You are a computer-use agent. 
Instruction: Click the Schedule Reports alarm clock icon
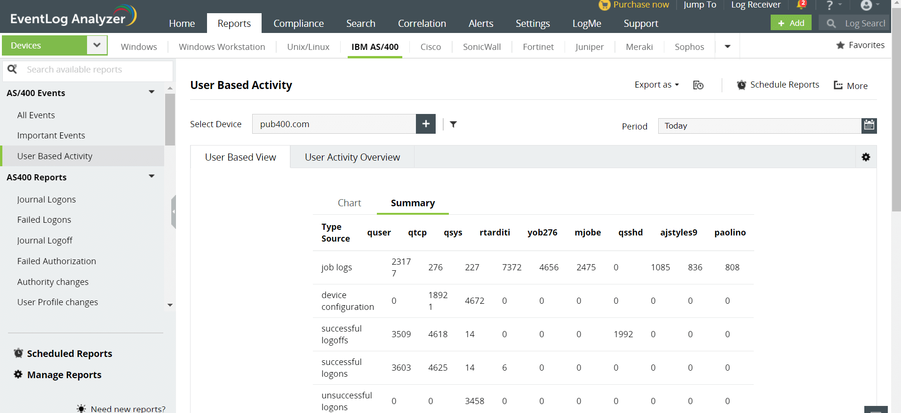[x=742, y=85]
